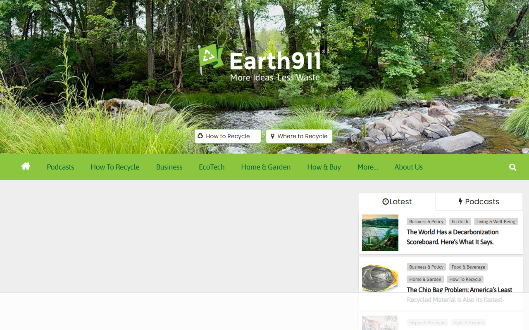Open the About Us menu item
Screen dimensions: 529x330
coord(408,167)
